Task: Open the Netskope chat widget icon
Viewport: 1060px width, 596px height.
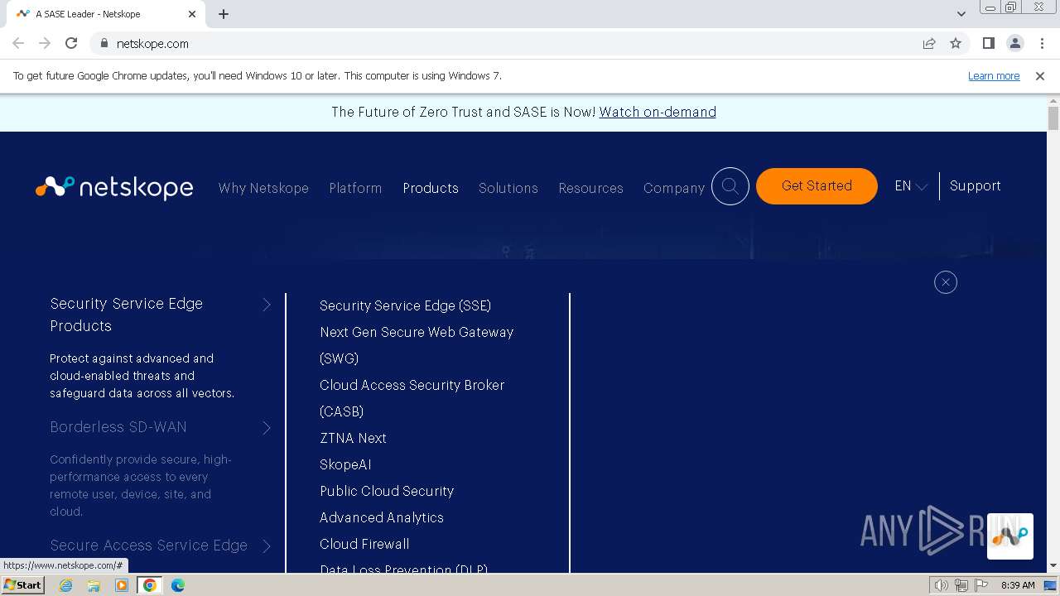Action: tap(1010, 536)
